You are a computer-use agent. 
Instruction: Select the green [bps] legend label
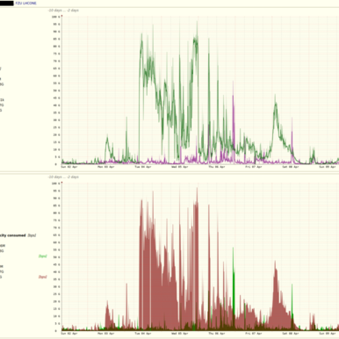click(43, 256)
